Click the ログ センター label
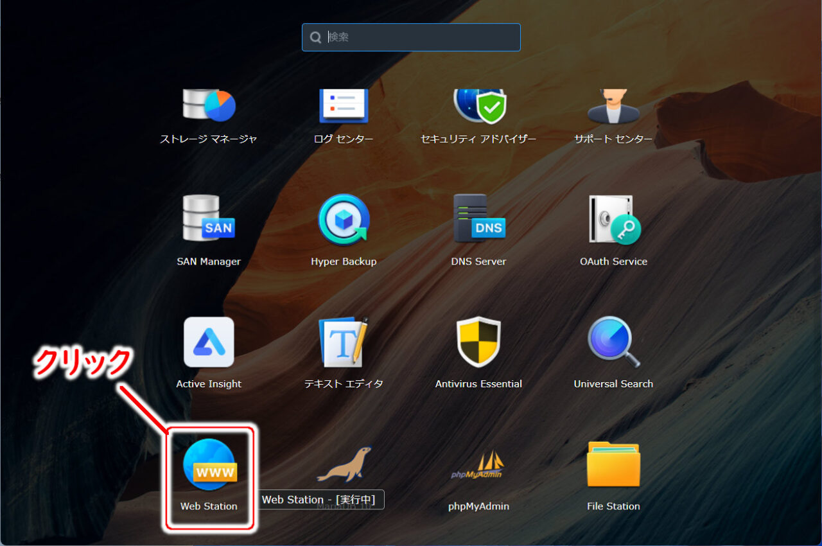This screenshot has width=822, height=546. [x=344, y=139]
